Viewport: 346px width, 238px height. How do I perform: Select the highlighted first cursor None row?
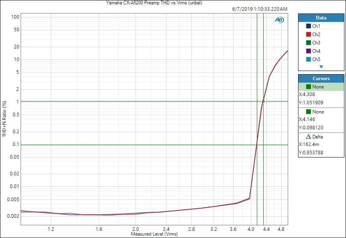[321, 87]
